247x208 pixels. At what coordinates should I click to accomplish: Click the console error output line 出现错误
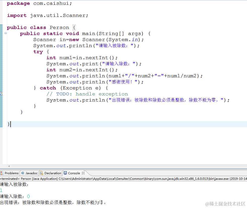pos(53,202)
